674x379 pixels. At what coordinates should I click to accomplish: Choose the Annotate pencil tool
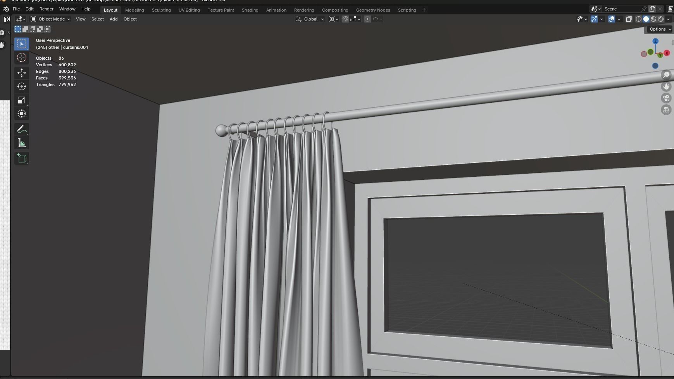(22, 129)
